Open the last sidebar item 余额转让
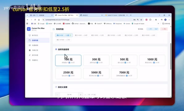The width and height of the screenshot is (184, 111). tap(38, 60)
